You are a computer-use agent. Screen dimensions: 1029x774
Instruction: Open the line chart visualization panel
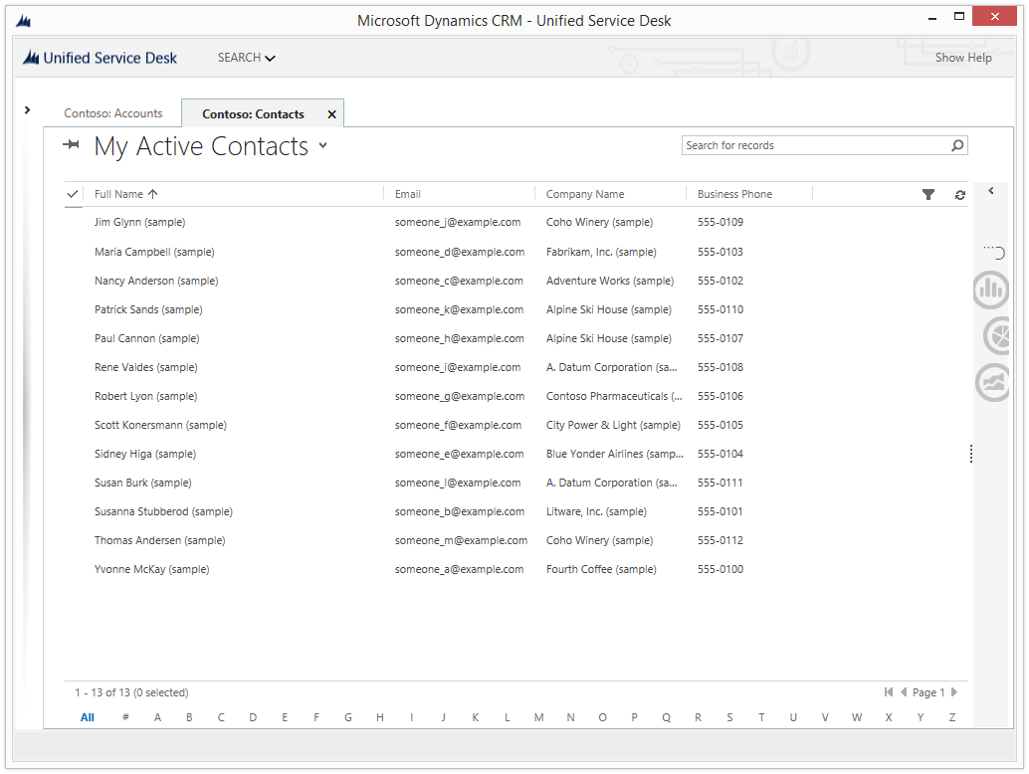click(991, 383)
